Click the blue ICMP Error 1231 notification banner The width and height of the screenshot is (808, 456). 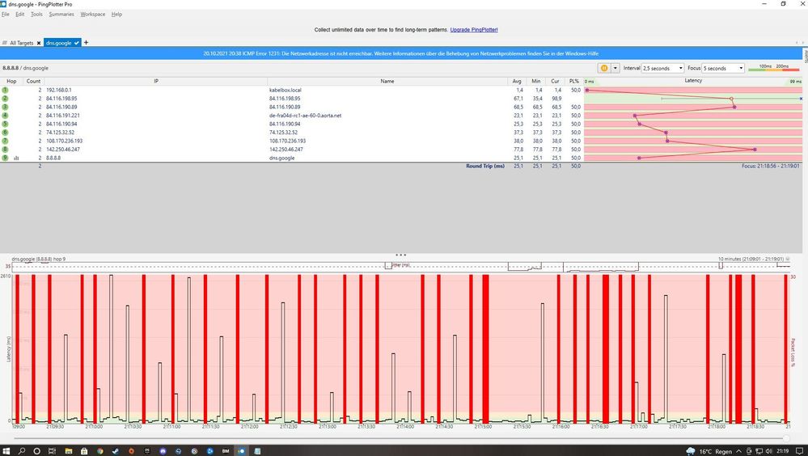[x=401, y=53]
